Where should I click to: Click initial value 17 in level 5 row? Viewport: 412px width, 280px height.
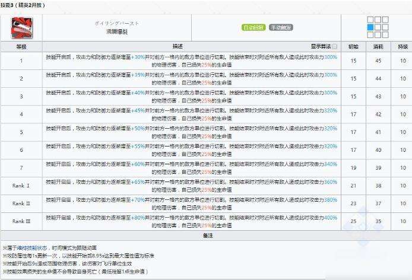click(x=353, y=132)
